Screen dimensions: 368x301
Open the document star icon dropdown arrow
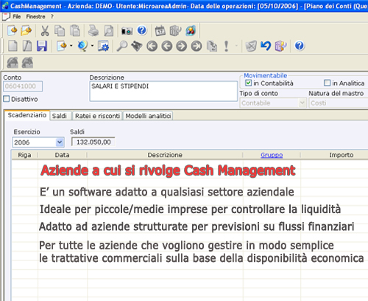click(x=71, y=46)
